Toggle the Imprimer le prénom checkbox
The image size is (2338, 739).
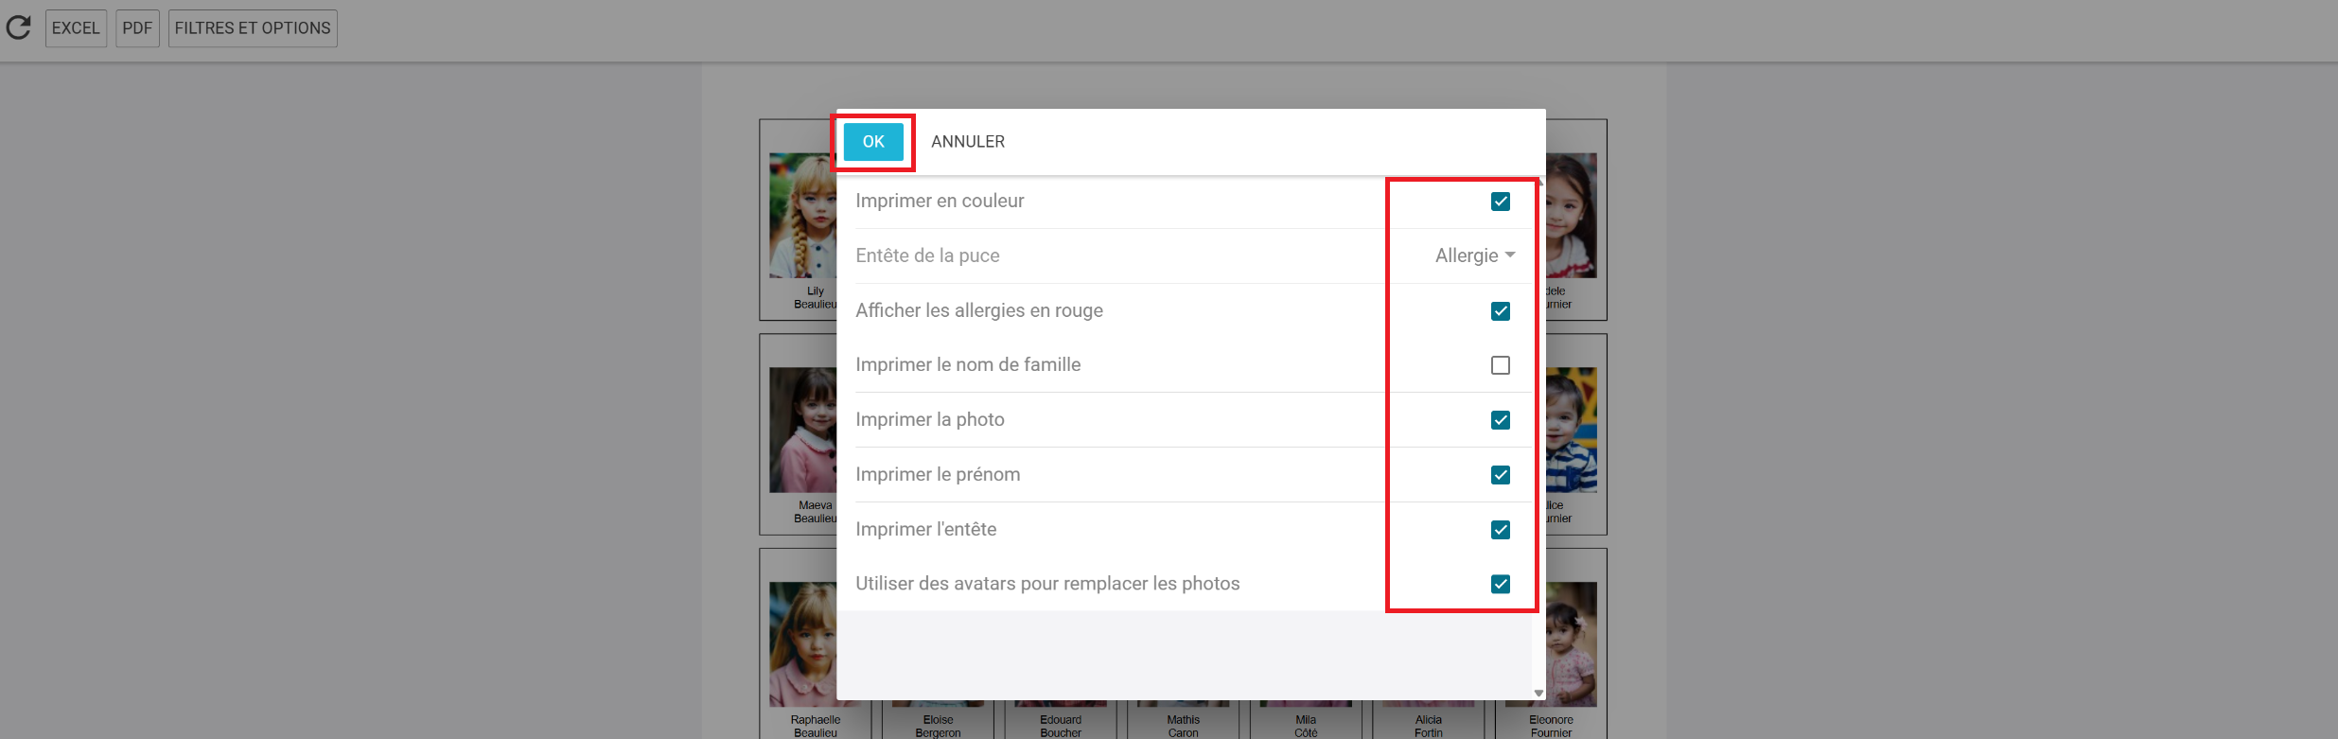pyautogui.click(x=1500, y=475)
